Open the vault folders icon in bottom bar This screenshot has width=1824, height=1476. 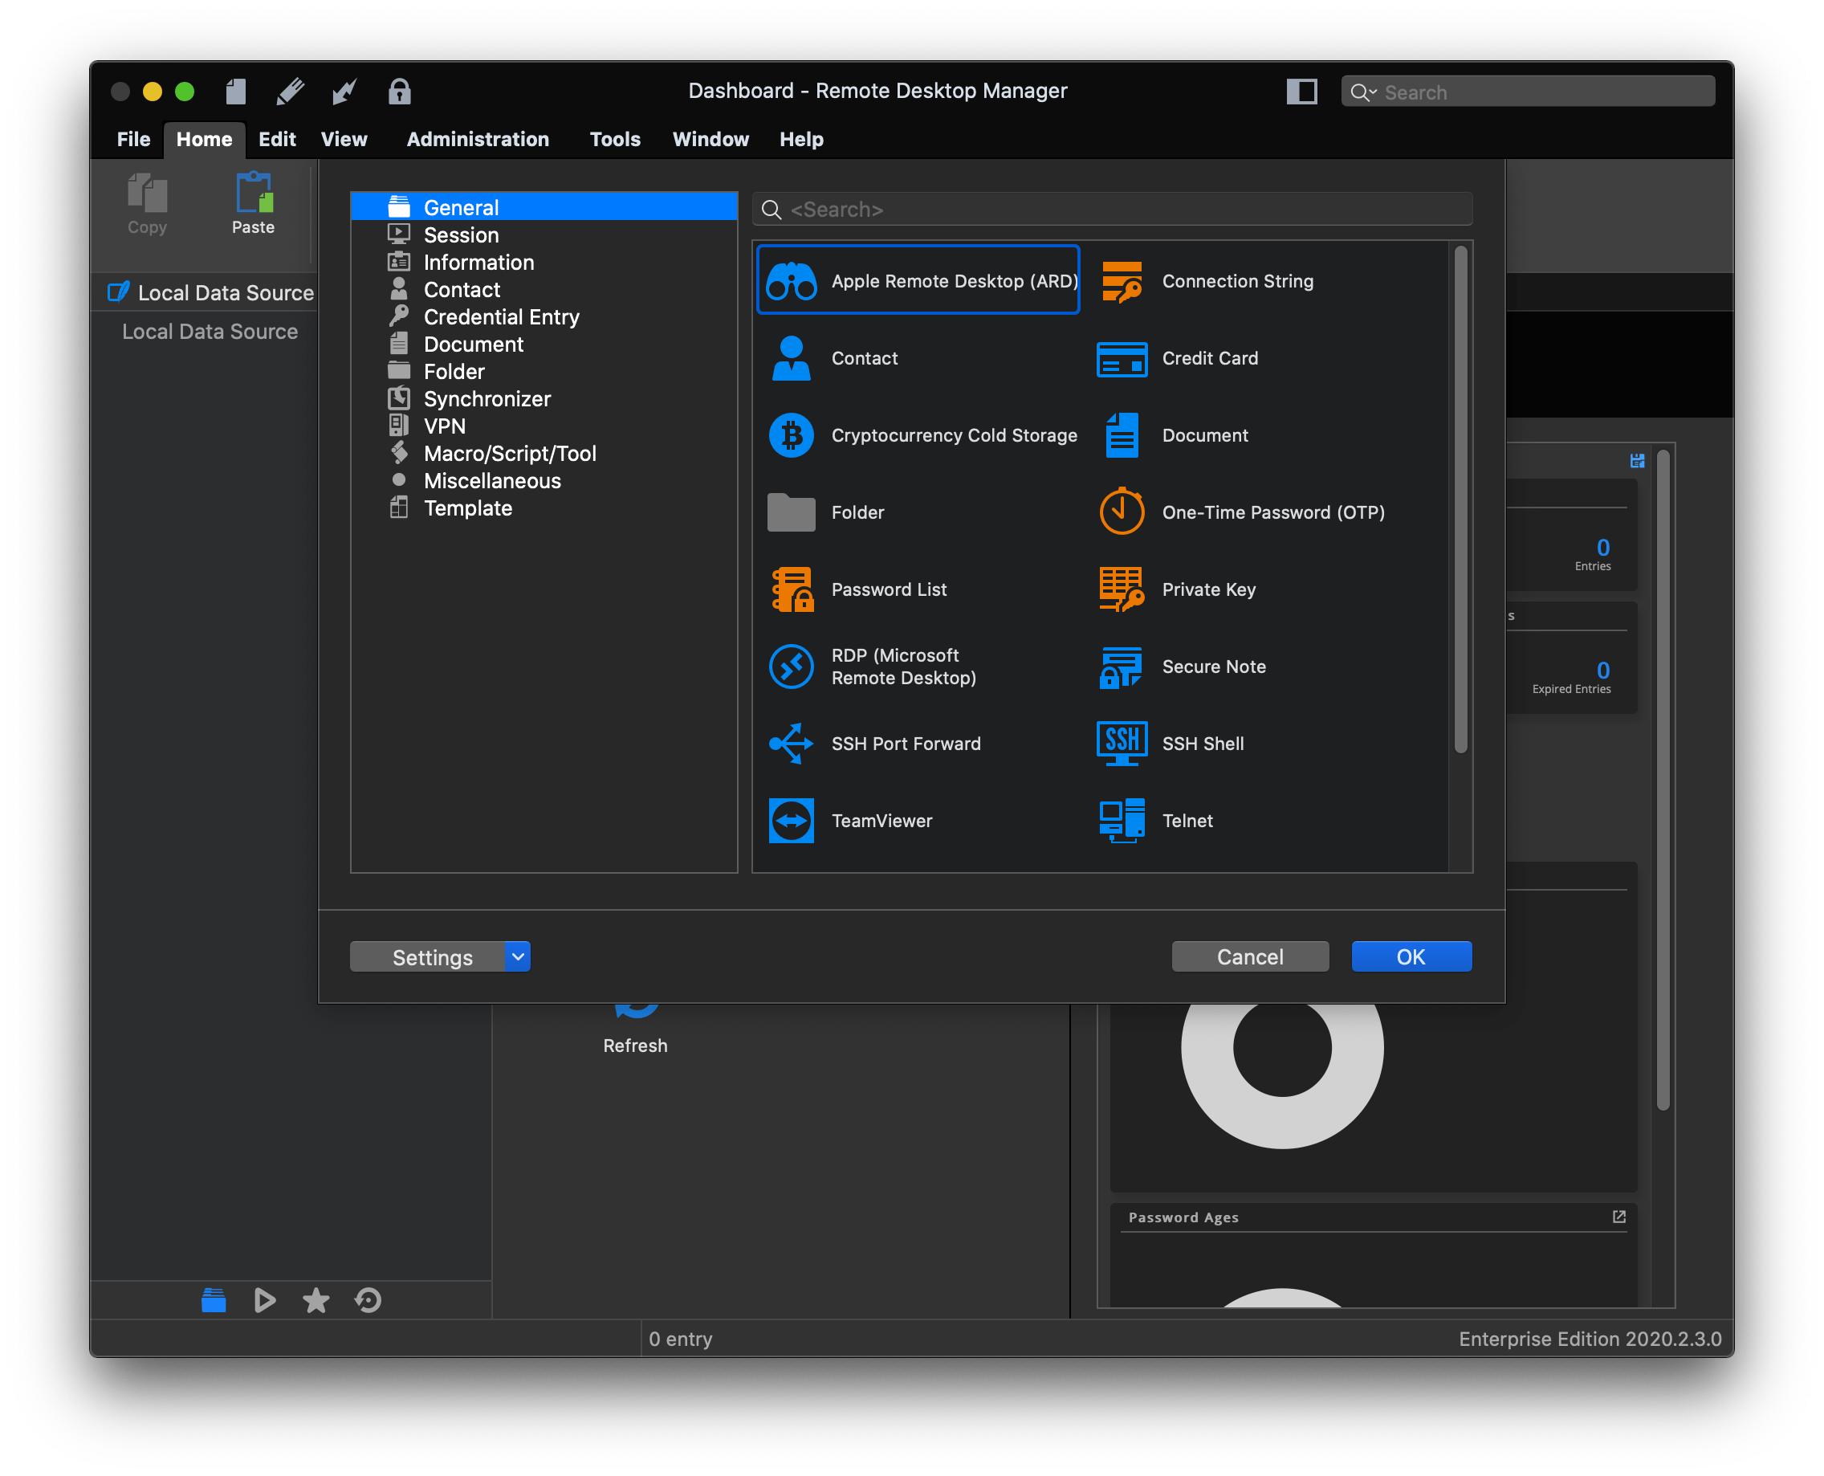(x=214, y=1300)
